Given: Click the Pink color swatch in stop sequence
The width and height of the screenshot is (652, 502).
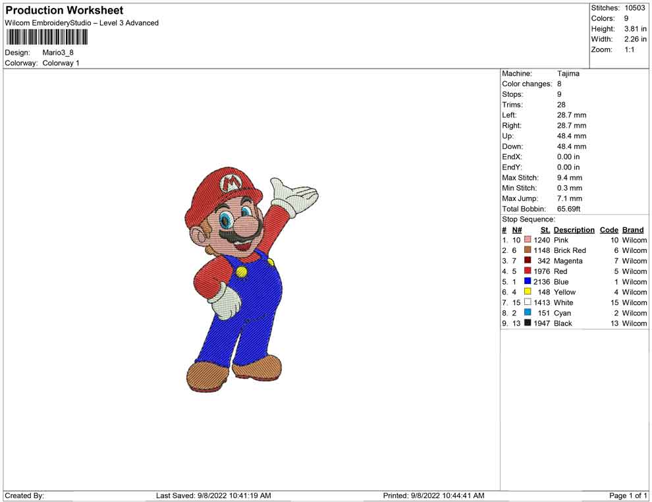Looking at the screenshot, I should click(x=528, y=240).
